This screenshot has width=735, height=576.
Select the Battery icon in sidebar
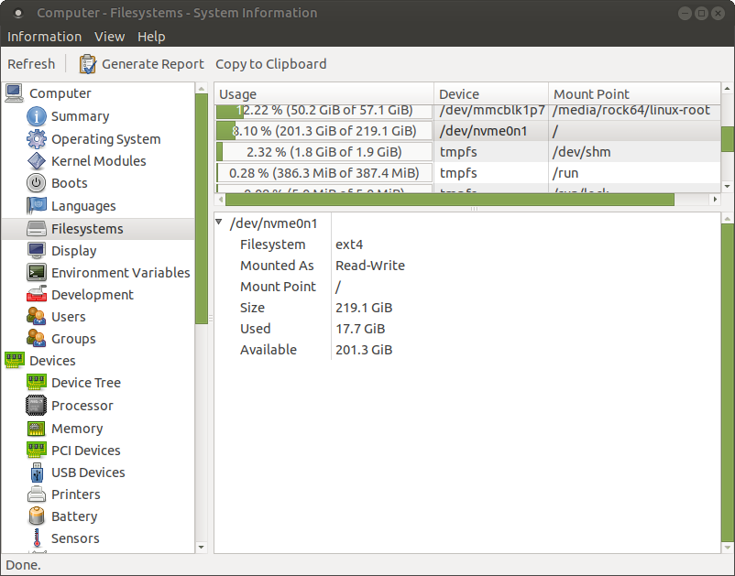click(x=37, y=516)
